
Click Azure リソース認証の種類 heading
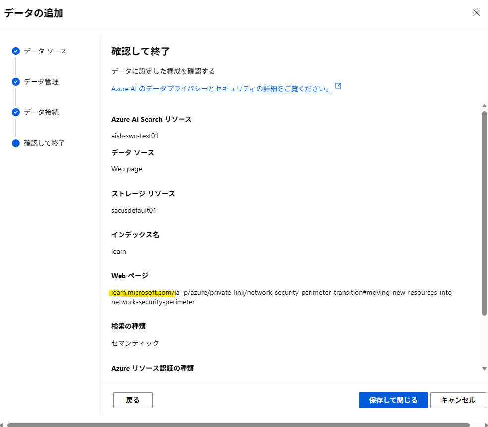point(153,368)
